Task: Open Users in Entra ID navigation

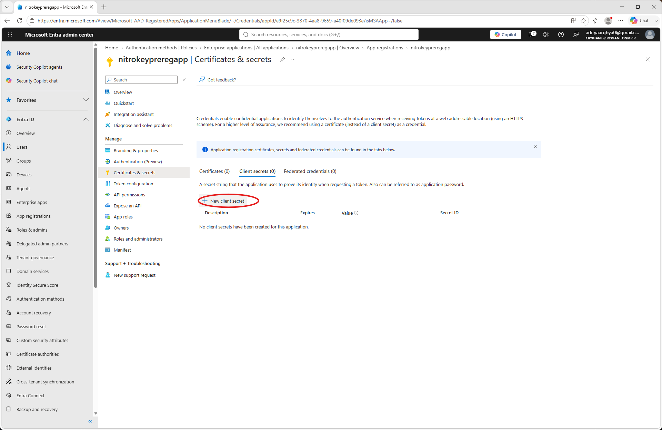Action: [22, 147]
